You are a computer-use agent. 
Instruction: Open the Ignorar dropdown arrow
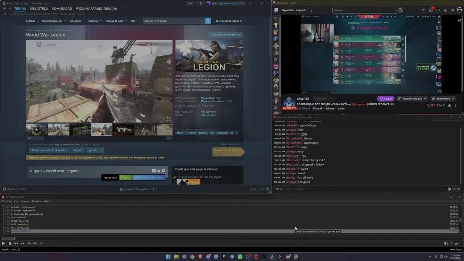point(103,150)
